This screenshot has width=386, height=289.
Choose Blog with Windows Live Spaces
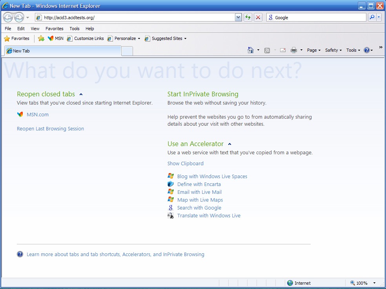212,177
